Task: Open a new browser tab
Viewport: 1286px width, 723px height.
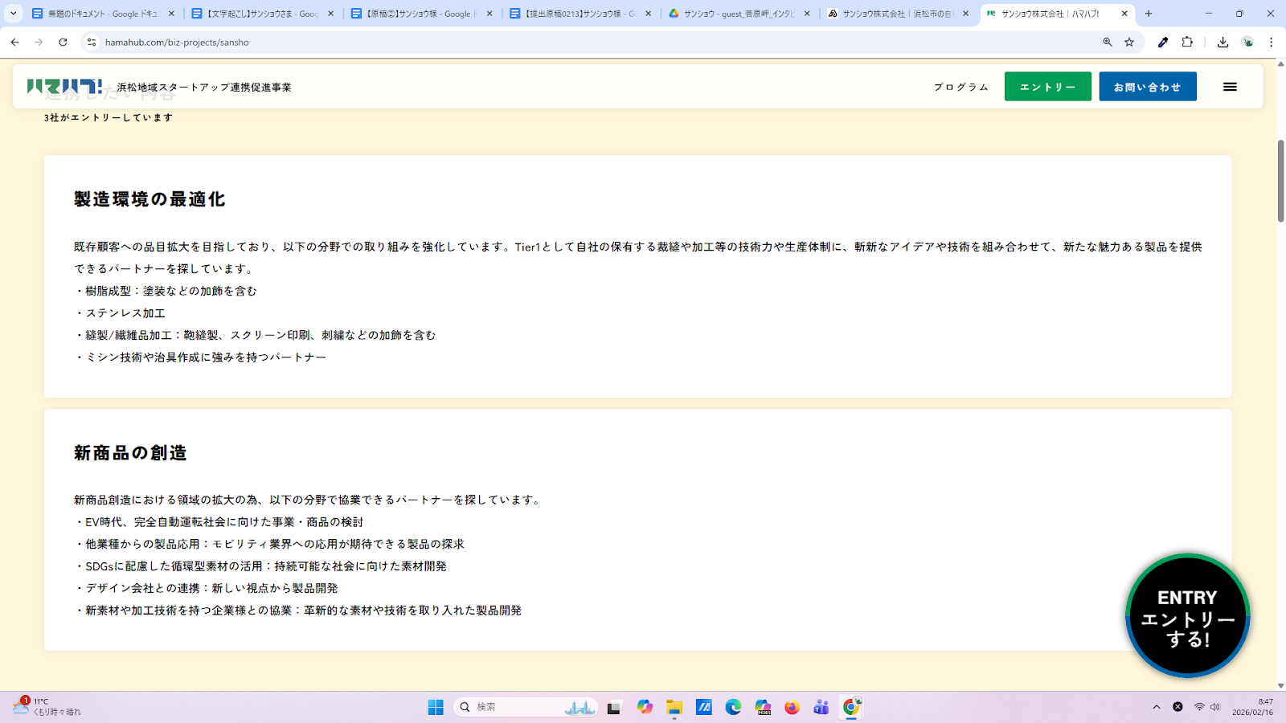Action: tap(1149, 14)
